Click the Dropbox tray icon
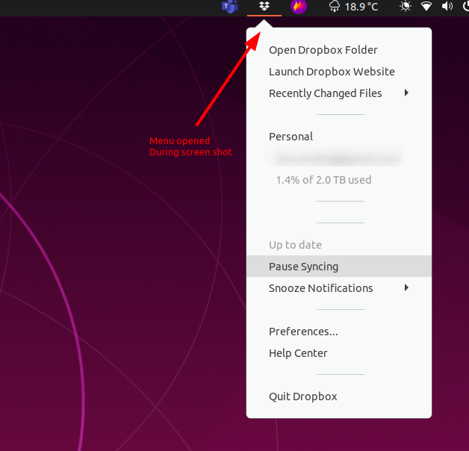This screenshot has height=451, width=469. tap(264, 6)
